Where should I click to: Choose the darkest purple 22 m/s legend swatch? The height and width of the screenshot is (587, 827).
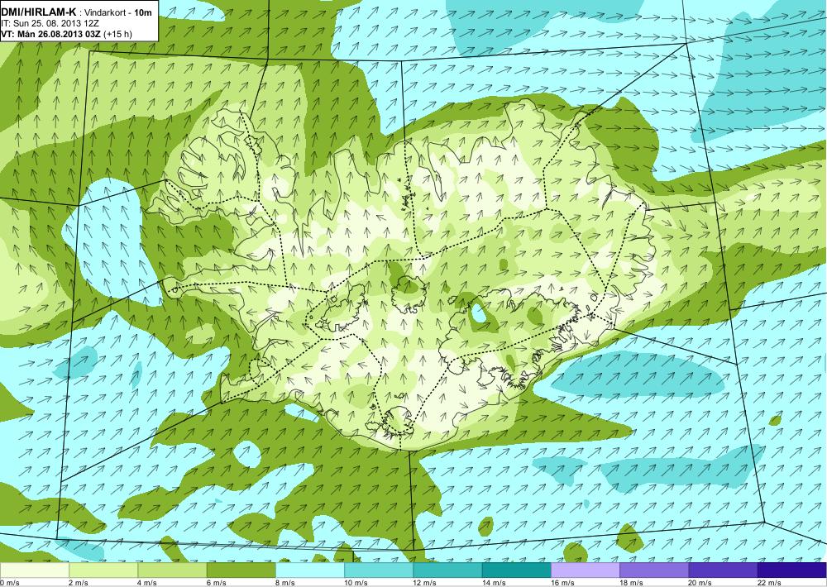tap(792, 570)
